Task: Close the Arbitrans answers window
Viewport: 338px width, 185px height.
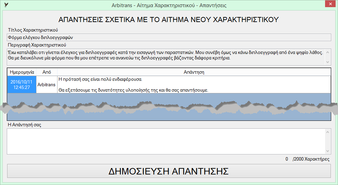Action: (x=331, y=4)
